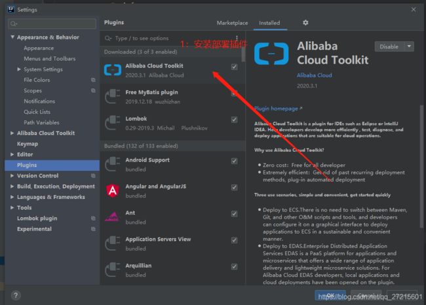This screenshot has width=426, height=305.
Task: Open Quick Lists settings page
Action: pos(37,112)
